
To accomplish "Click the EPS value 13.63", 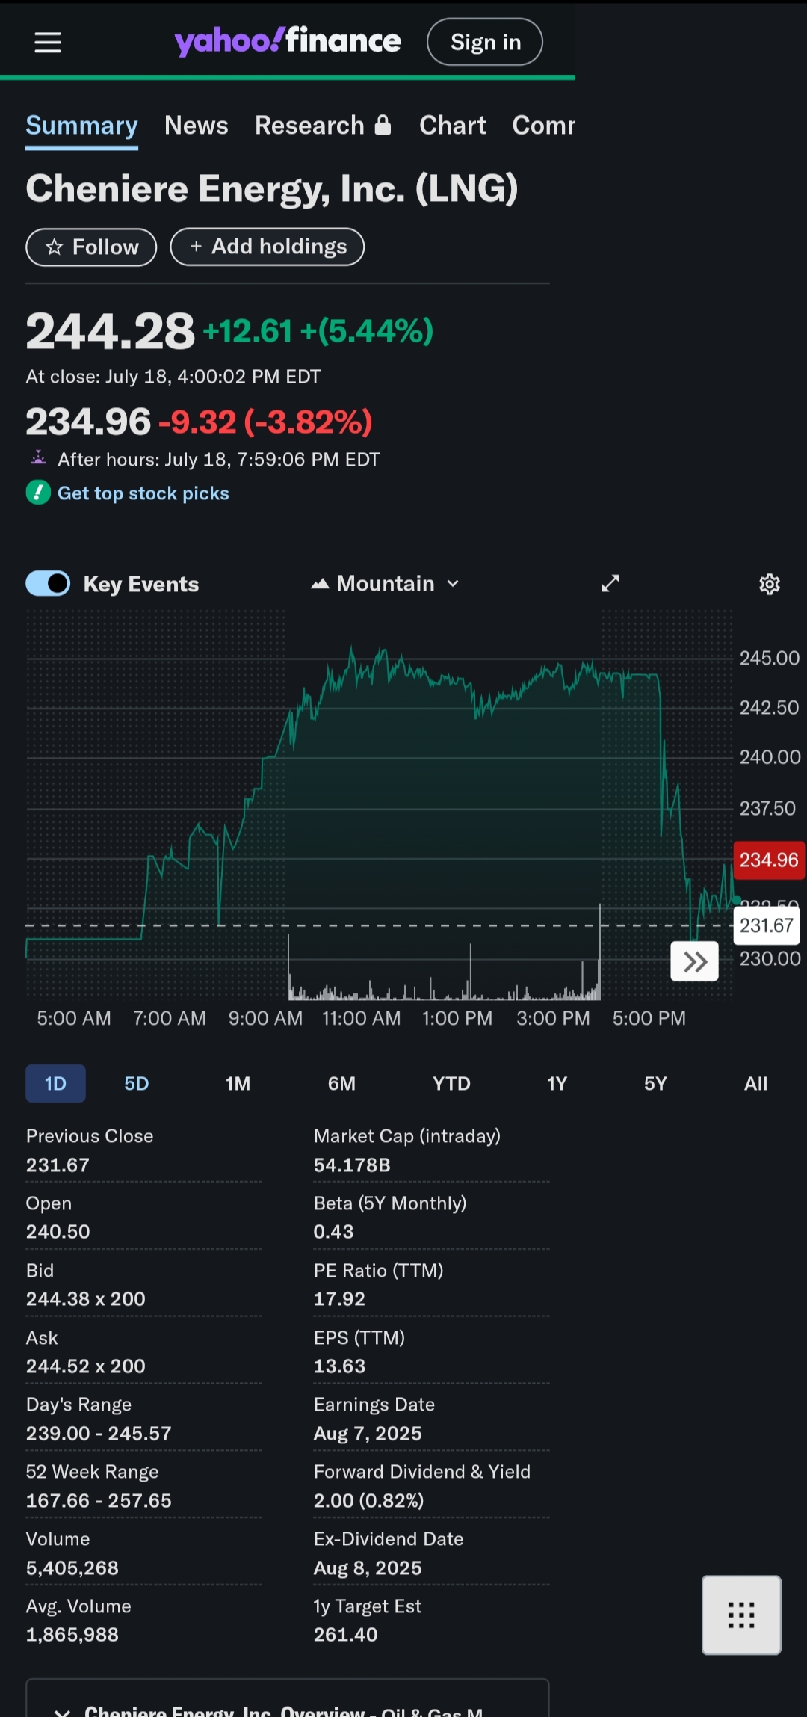I will tap(339, 1366).
